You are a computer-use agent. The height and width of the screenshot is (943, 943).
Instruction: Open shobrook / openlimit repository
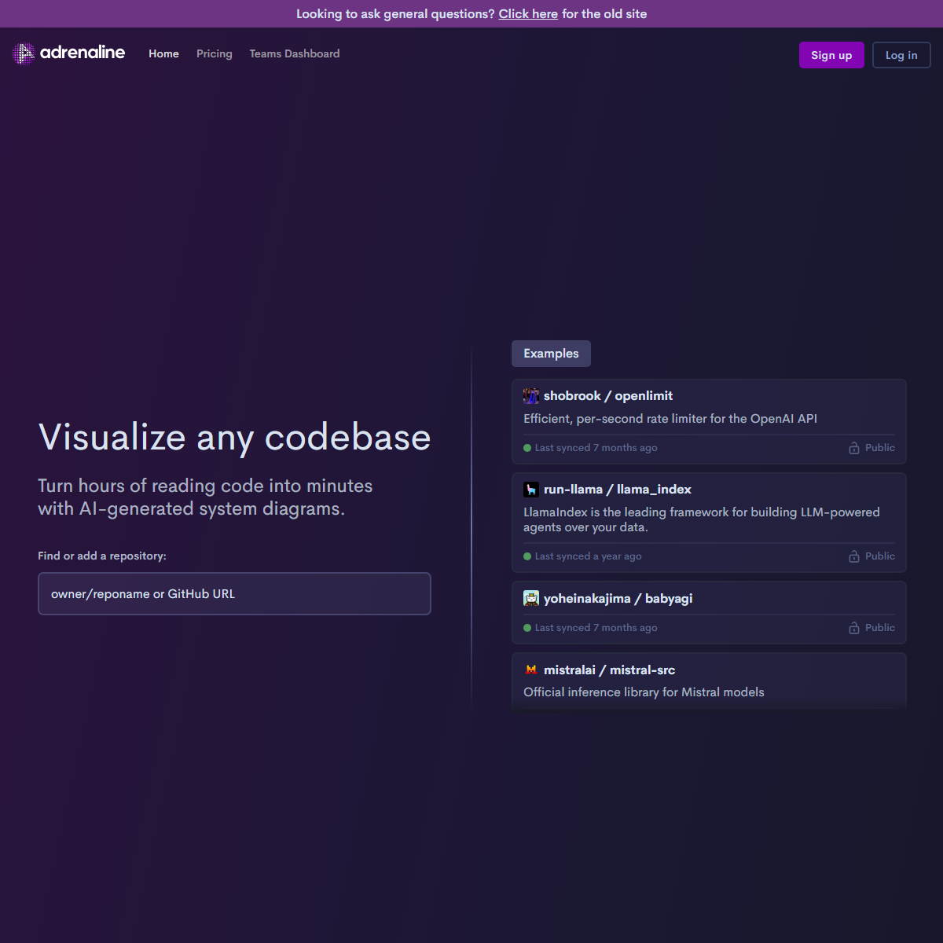pyautogui.click(x=608, y=395)
